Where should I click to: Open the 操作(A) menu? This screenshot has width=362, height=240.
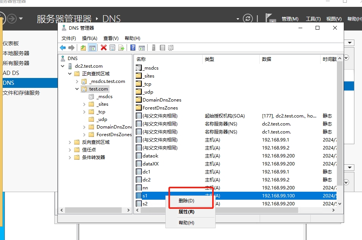pos(90,38)
